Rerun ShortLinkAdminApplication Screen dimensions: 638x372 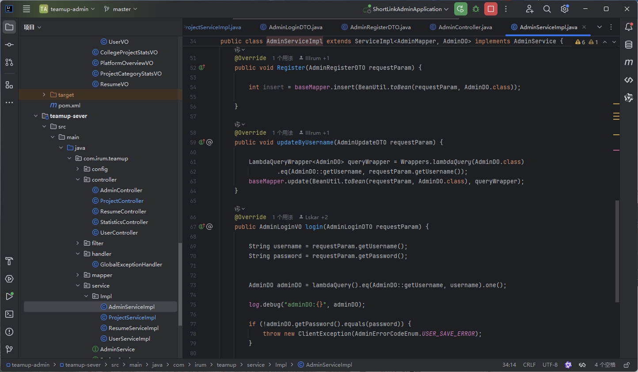[x=461, y=9]
